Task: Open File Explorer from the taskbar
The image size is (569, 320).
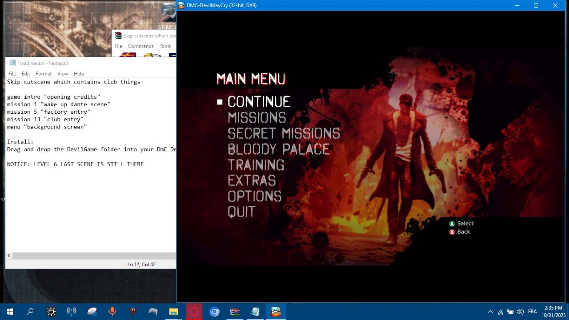Action: tap(173, 312)
